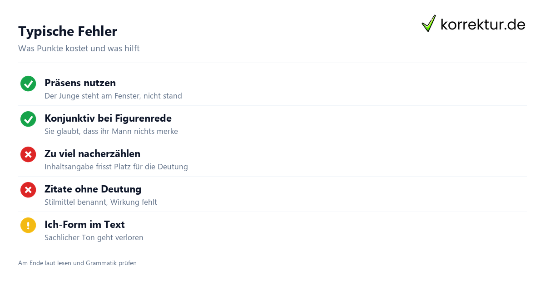Screen dimensions: 545x286
Task: Select the Präsens nutzen heading
Action: [x=80, y=83]
